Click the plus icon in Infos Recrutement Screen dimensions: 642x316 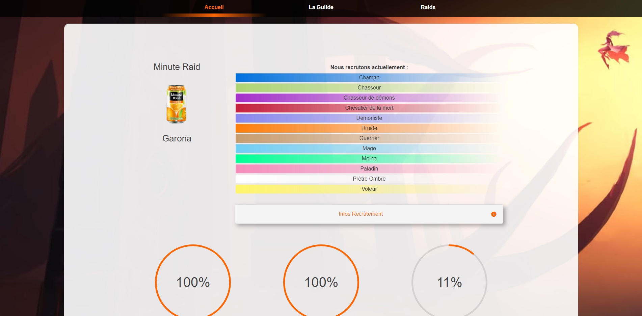(x=493, y=214)
